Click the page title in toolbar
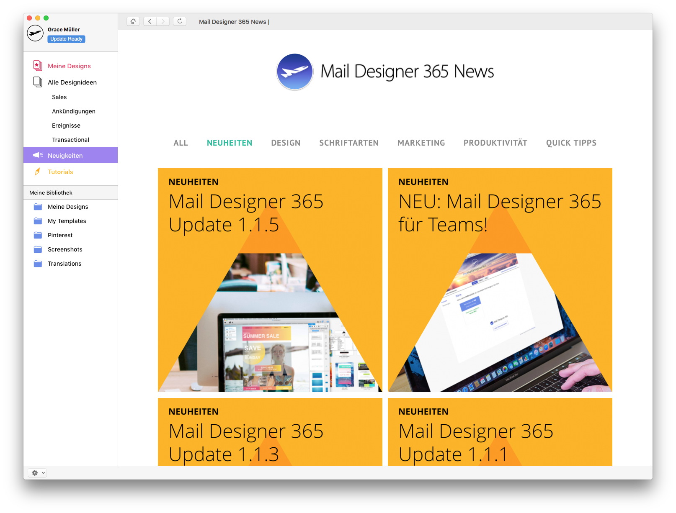This screenshot has width=676, height=513. [234, 22]
